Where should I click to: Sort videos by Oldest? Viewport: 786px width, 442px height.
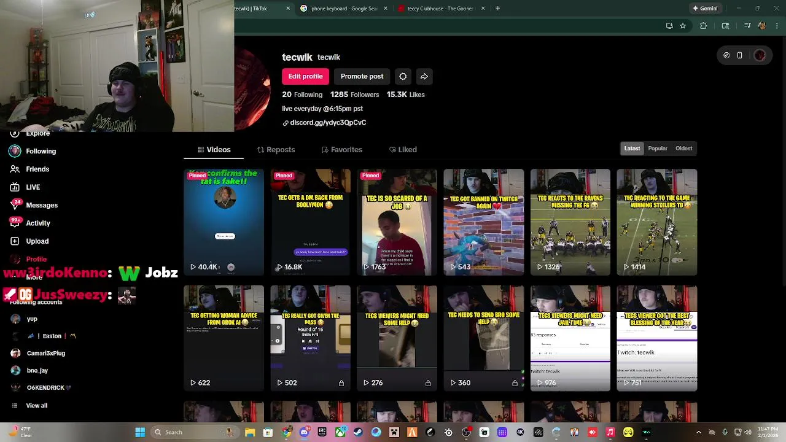coord(683,149)
